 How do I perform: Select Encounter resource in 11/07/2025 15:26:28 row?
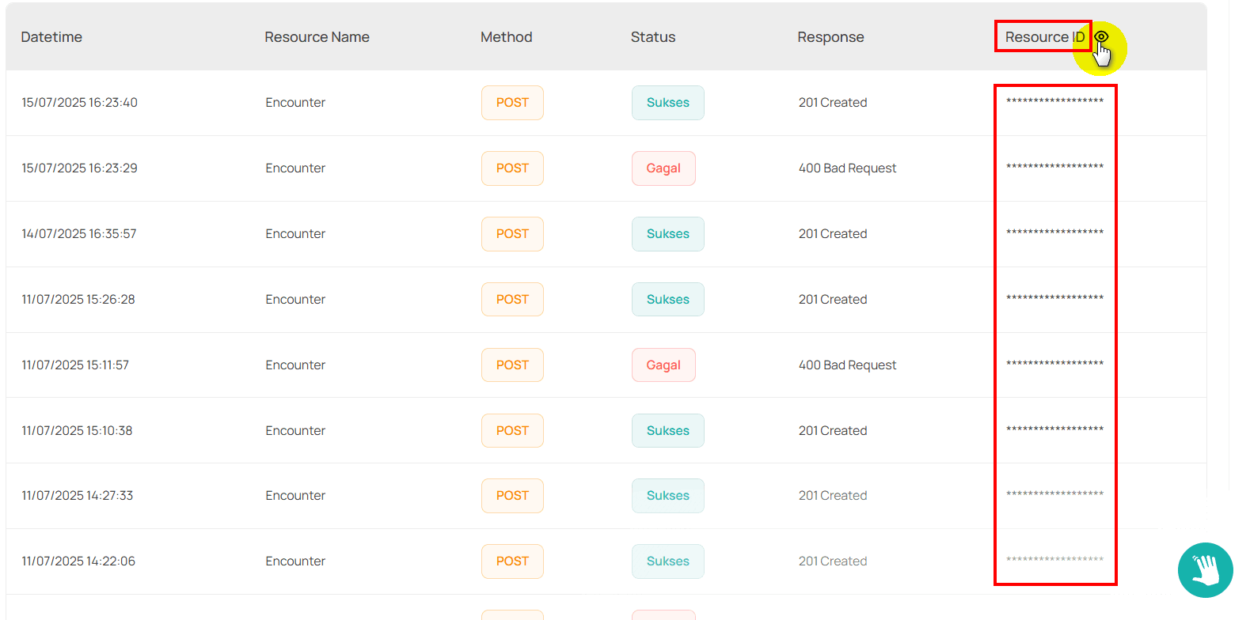tap(295, 300)
